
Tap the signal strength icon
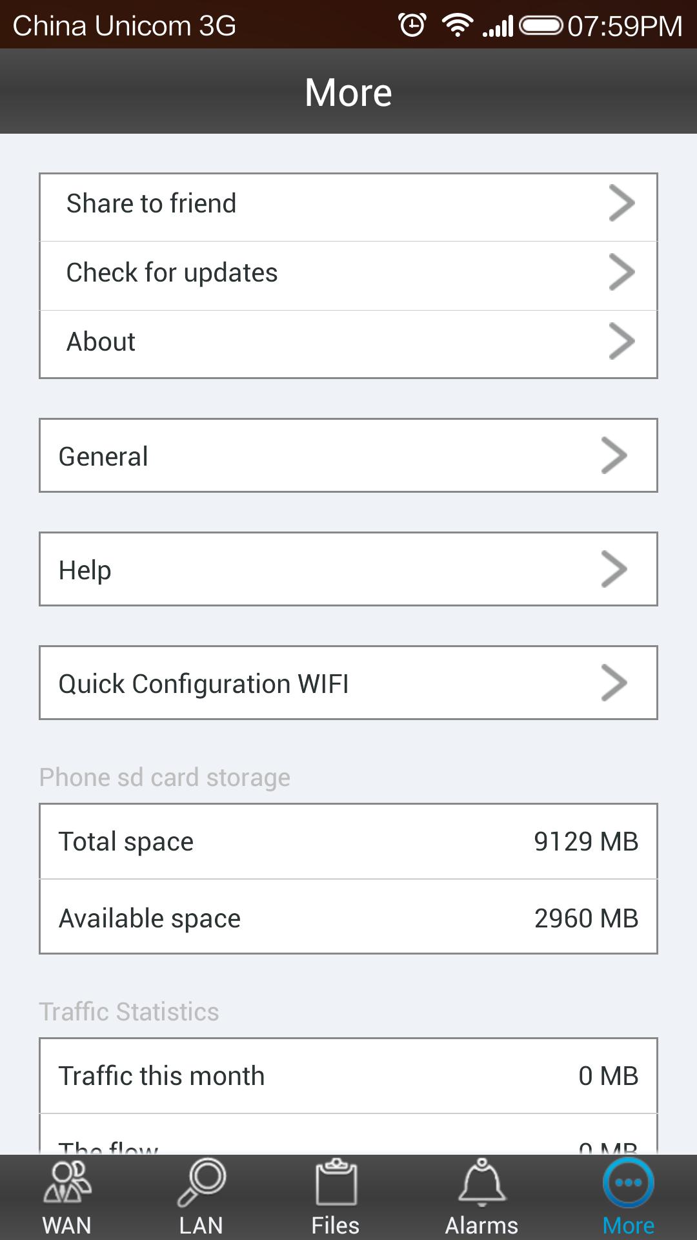(x=498, y=26)
